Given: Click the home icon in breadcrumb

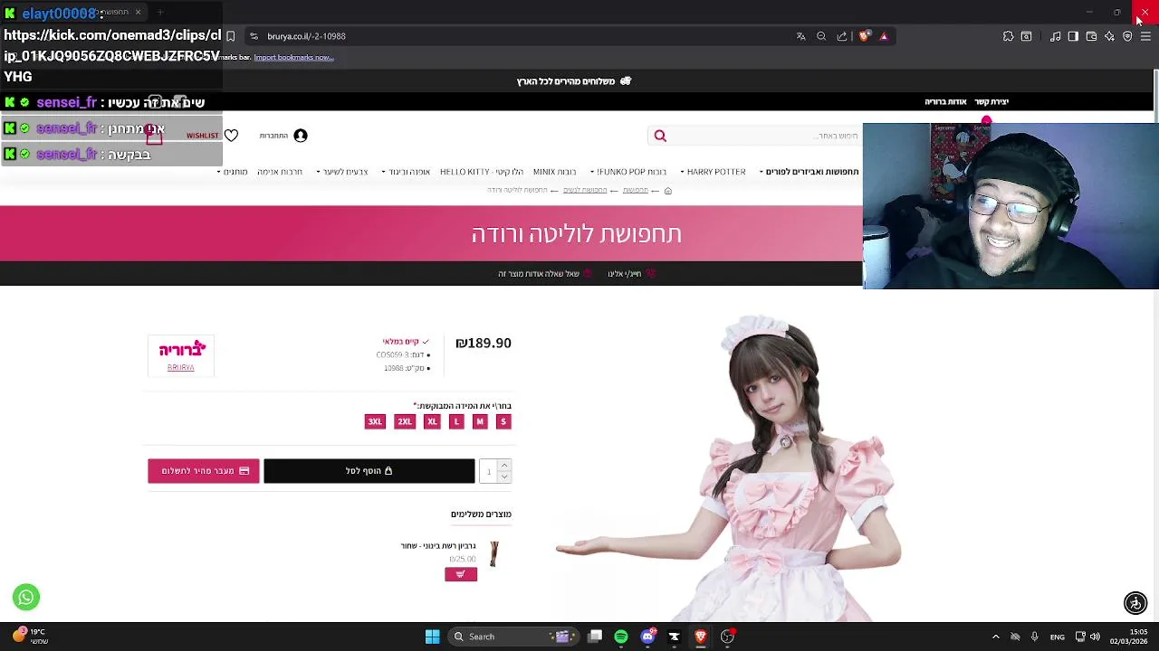Looking at the screenshot, I should point(668,191).
